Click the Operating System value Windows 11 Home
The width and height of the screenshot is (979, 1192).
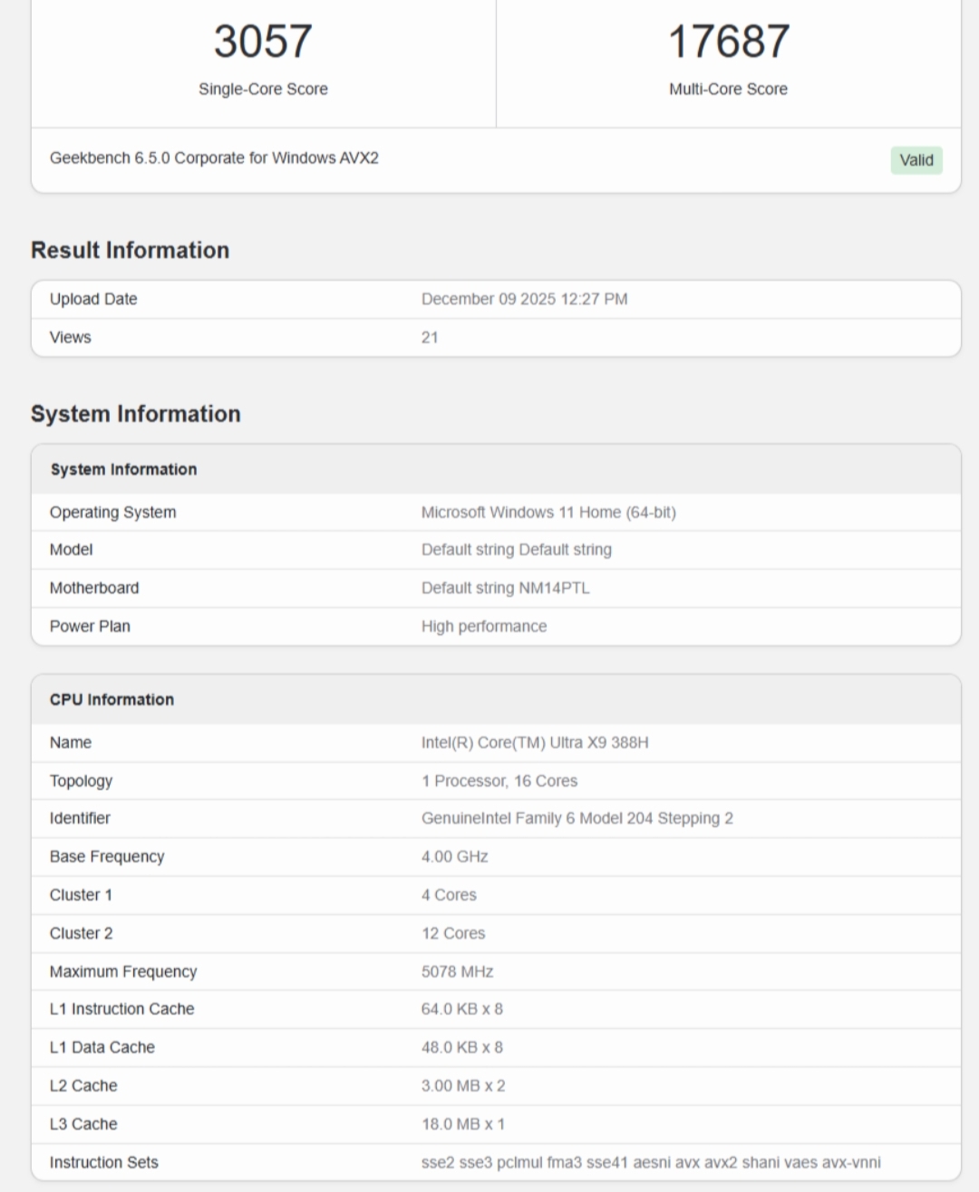[x=548, y=512]
